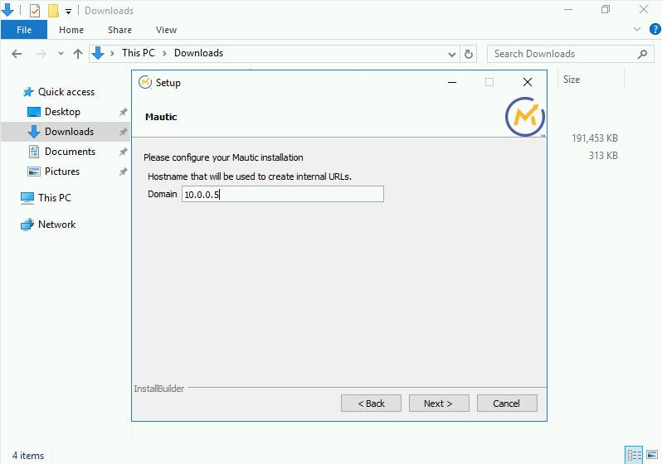
Task: Navigate forward in File Explorer
Action: tap(41, 54)
